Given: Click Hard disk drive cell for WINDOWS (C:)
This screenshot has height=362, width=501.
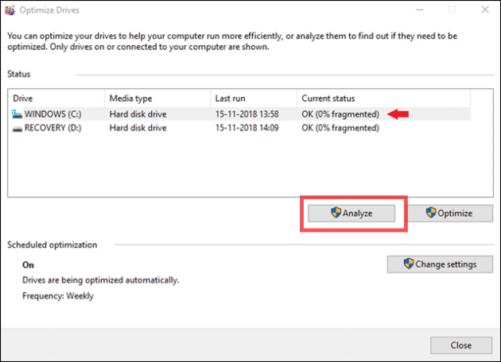Looking at the screenshot, I should coord(138,114).
